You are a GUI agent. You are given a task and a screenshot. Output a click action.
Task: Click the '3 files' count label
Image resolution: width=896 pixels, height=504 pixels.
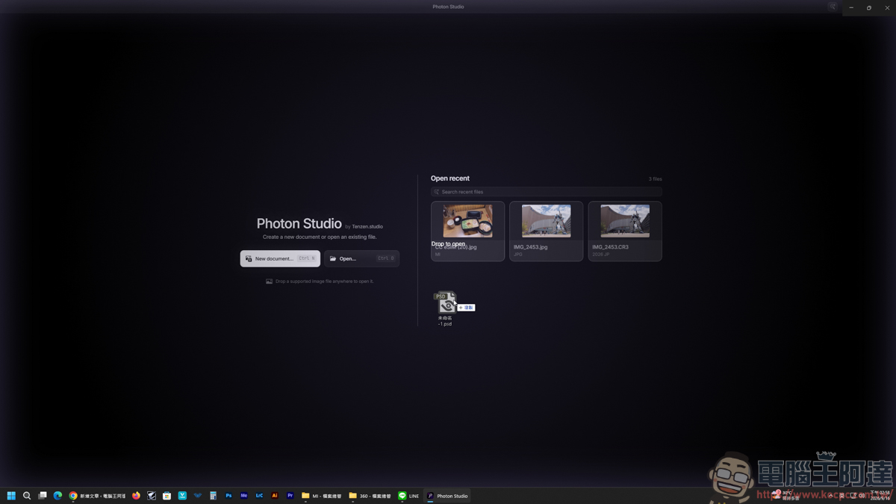tap(655, 179)
